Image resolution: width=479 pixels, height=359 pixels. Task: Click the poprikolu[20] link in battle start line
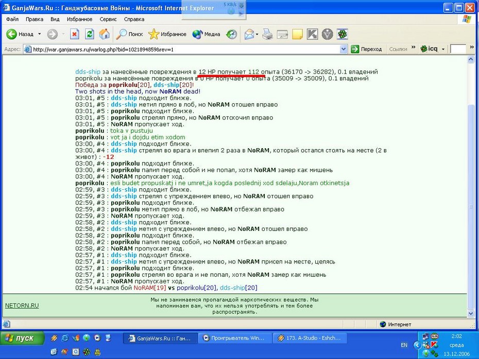pyautogui.click(x=197, y=288)
